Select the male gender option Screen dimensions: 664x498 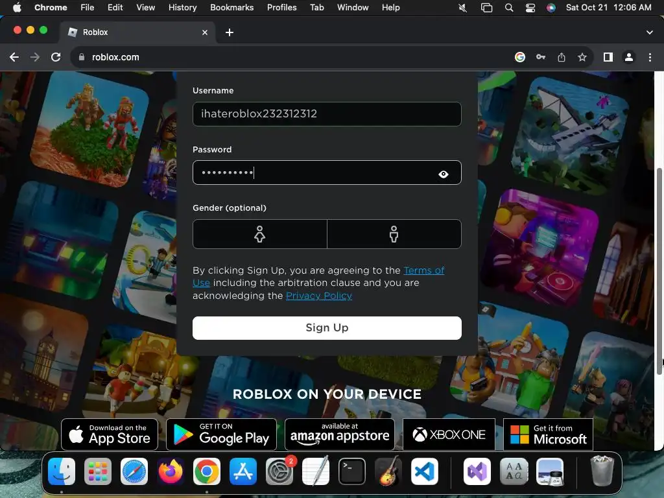(x=394, y=233)
